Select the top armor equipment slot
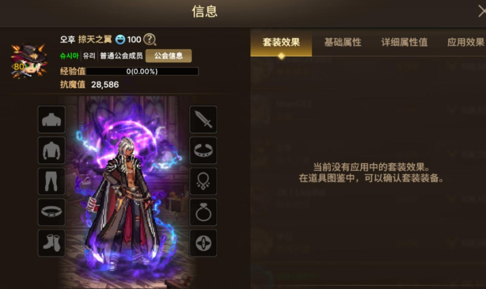Image resolution: width=486 pixels, height=289 pixels. (51, 151)
